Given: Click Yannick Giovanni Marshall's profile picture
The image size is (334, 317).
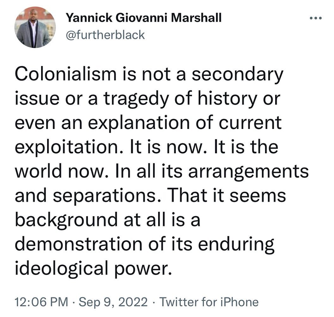Looking at the screenshot, I should coord(35,27).
